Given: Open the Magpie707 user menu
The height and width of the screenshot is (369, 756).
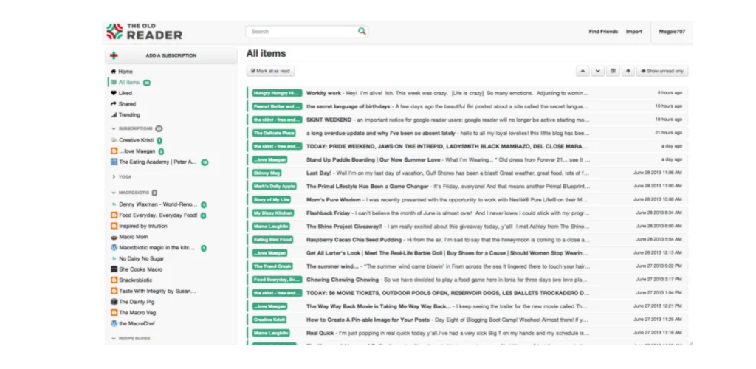Looking at the screenshot, I should tap(672, 32).
